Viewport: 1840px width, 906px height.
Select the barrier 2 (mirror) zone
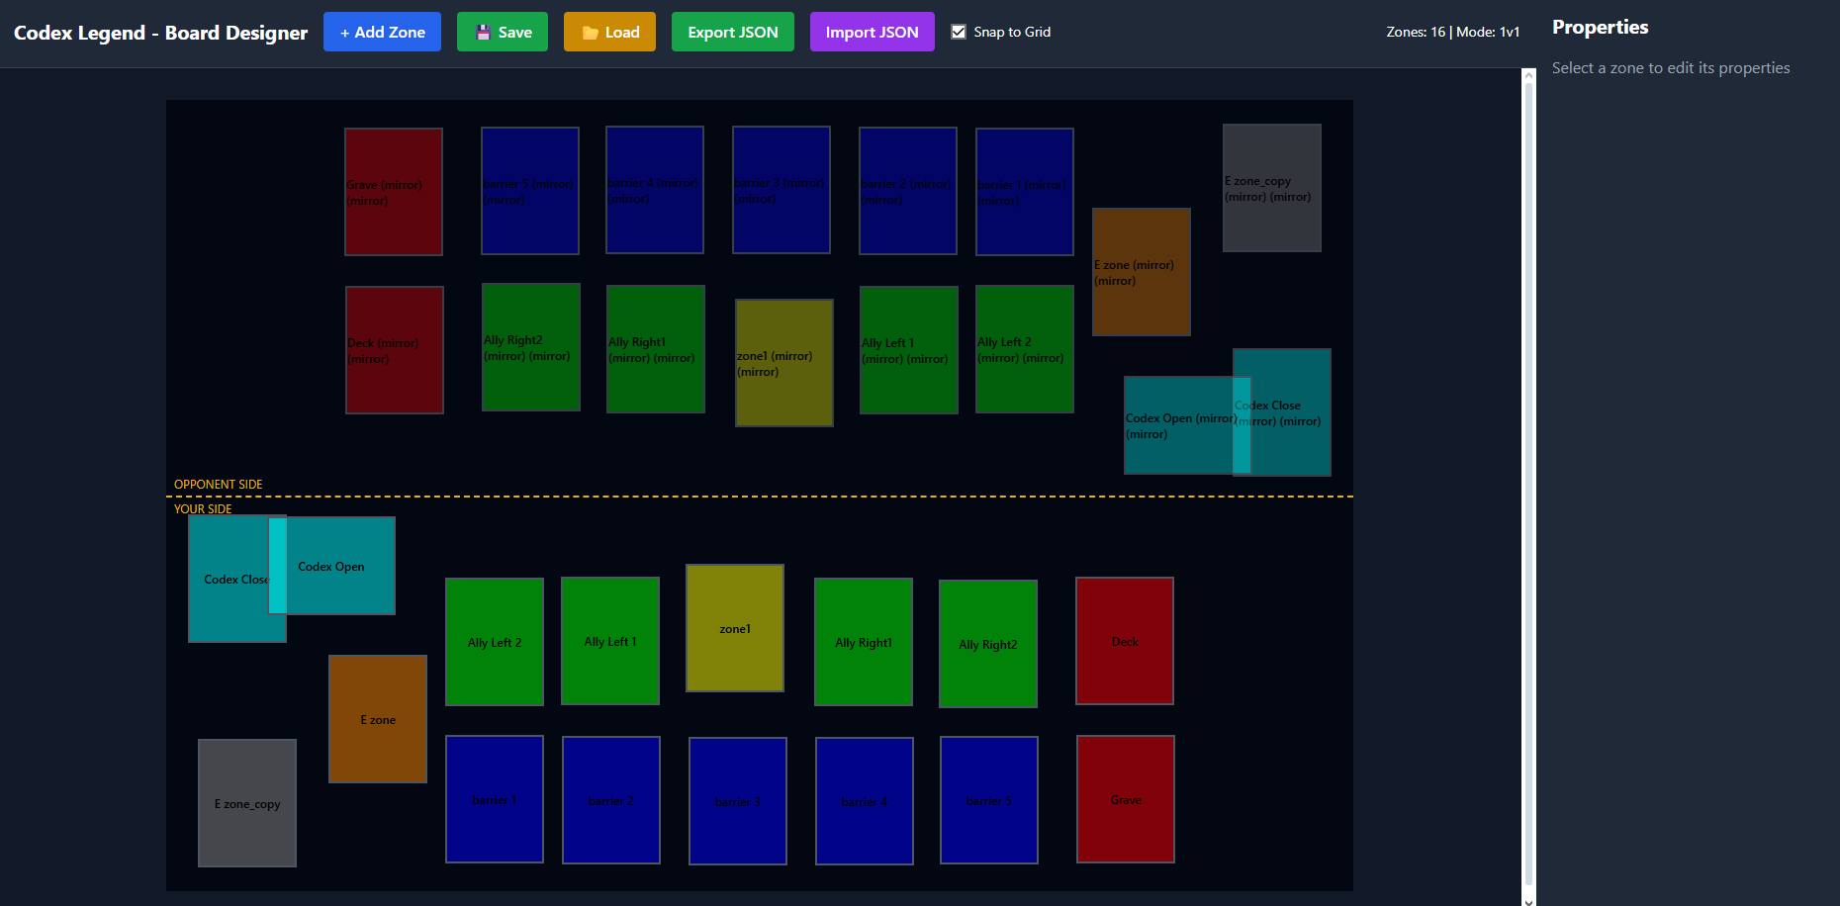tap(908, 191)
